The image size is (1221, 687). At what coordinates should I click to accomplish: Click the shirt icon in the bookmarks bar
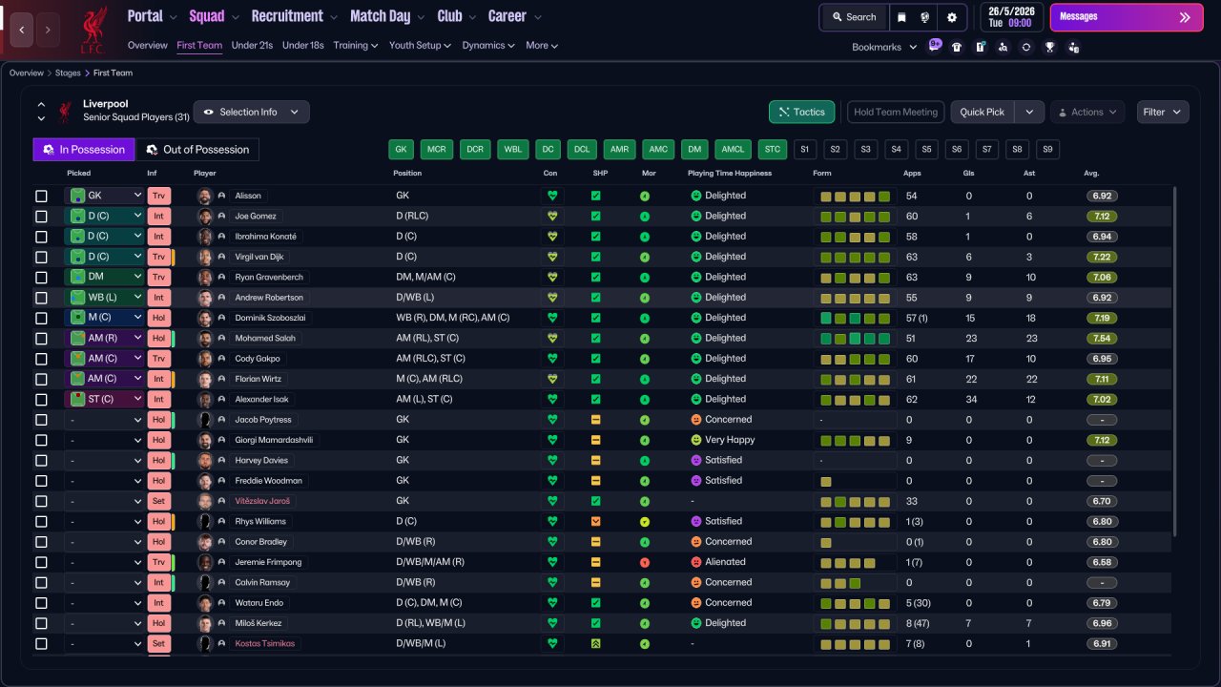pyautogui.click(x=957, y=47)
